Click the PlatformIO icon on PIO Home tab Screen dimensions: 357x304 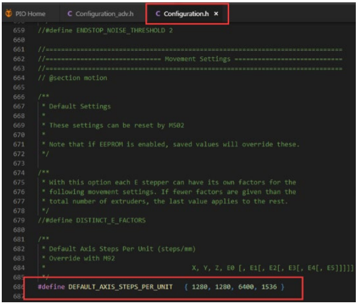coord(9,14)
